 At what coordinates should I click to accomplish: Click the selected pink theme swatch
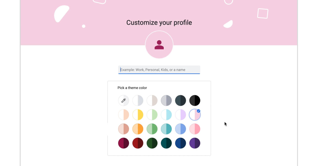click(195, 115)
